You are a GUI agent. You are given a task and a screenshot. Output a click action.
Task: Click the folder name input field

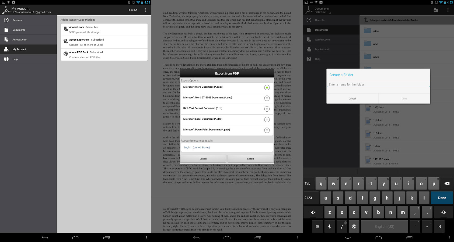(x=378, y=84)
